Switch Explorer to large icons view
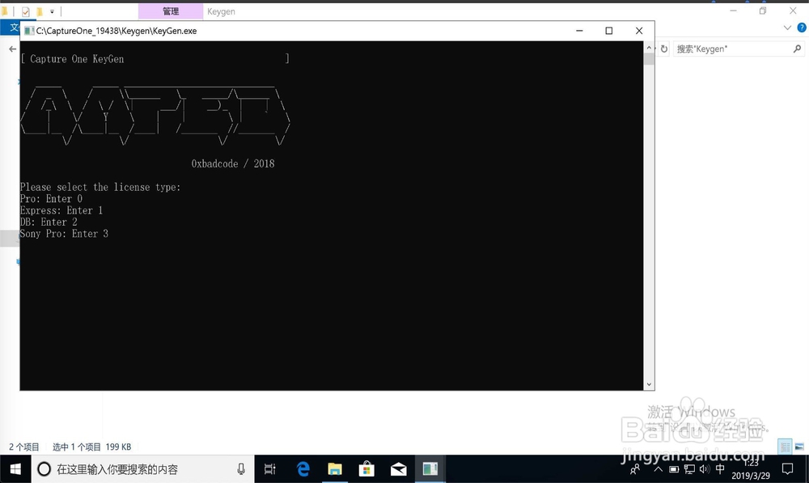Screen dimensions: 809x483 799,447
